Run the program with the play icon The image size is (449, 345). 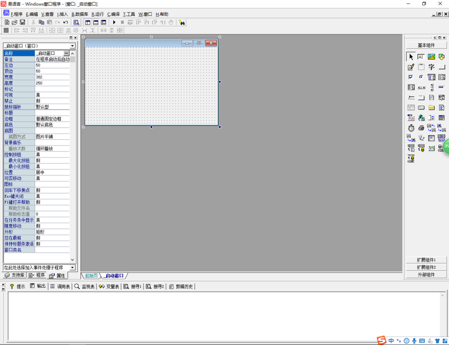(x=114, y=22)
